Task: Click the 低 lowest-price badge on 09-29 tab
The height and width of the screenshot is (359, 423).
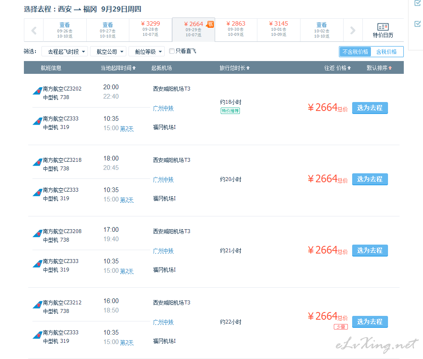Action: click(210, 24)
